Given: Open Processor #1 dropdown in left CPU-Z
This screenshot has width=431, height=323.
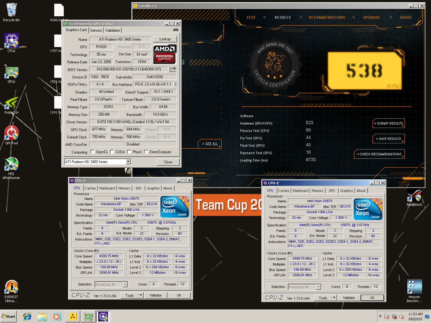Looking at the screenshot, I should point(125,285).
